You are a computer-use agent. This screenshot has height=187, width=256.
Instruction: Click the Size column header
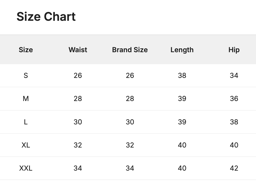26,50
